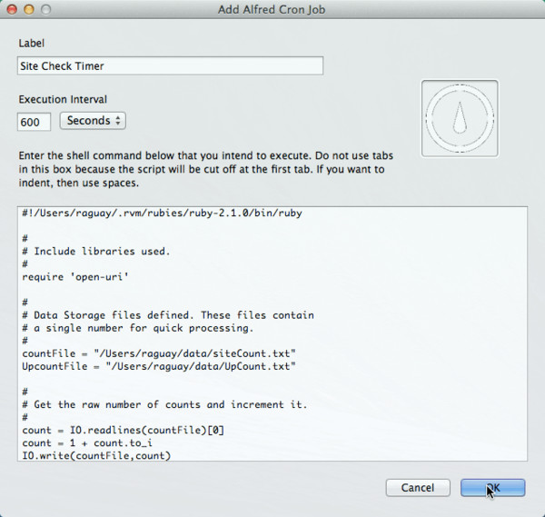545x517 pixels.
Task: Click the countFile assignment line
Action: (159, 353)
